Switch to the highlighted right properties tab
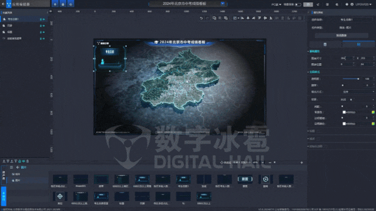This screenshot has height=211, width=376. point(358,45)
